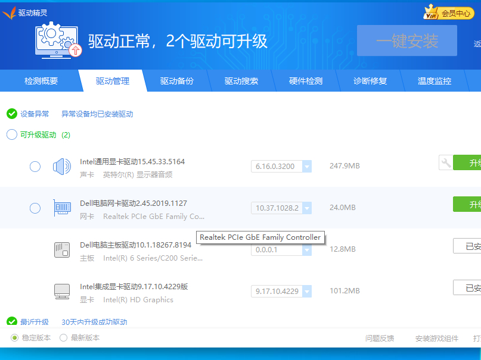
Task: Switch to the 驱动搜索 tab
Action: coord(241,81)
